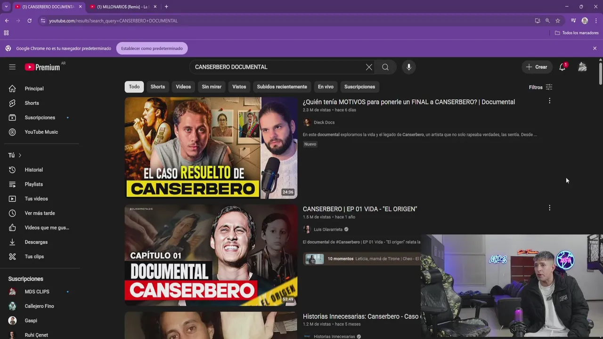Expand the Tú section chevron
The height and width of the screenshot is (339, 603).
coord(20,155)
